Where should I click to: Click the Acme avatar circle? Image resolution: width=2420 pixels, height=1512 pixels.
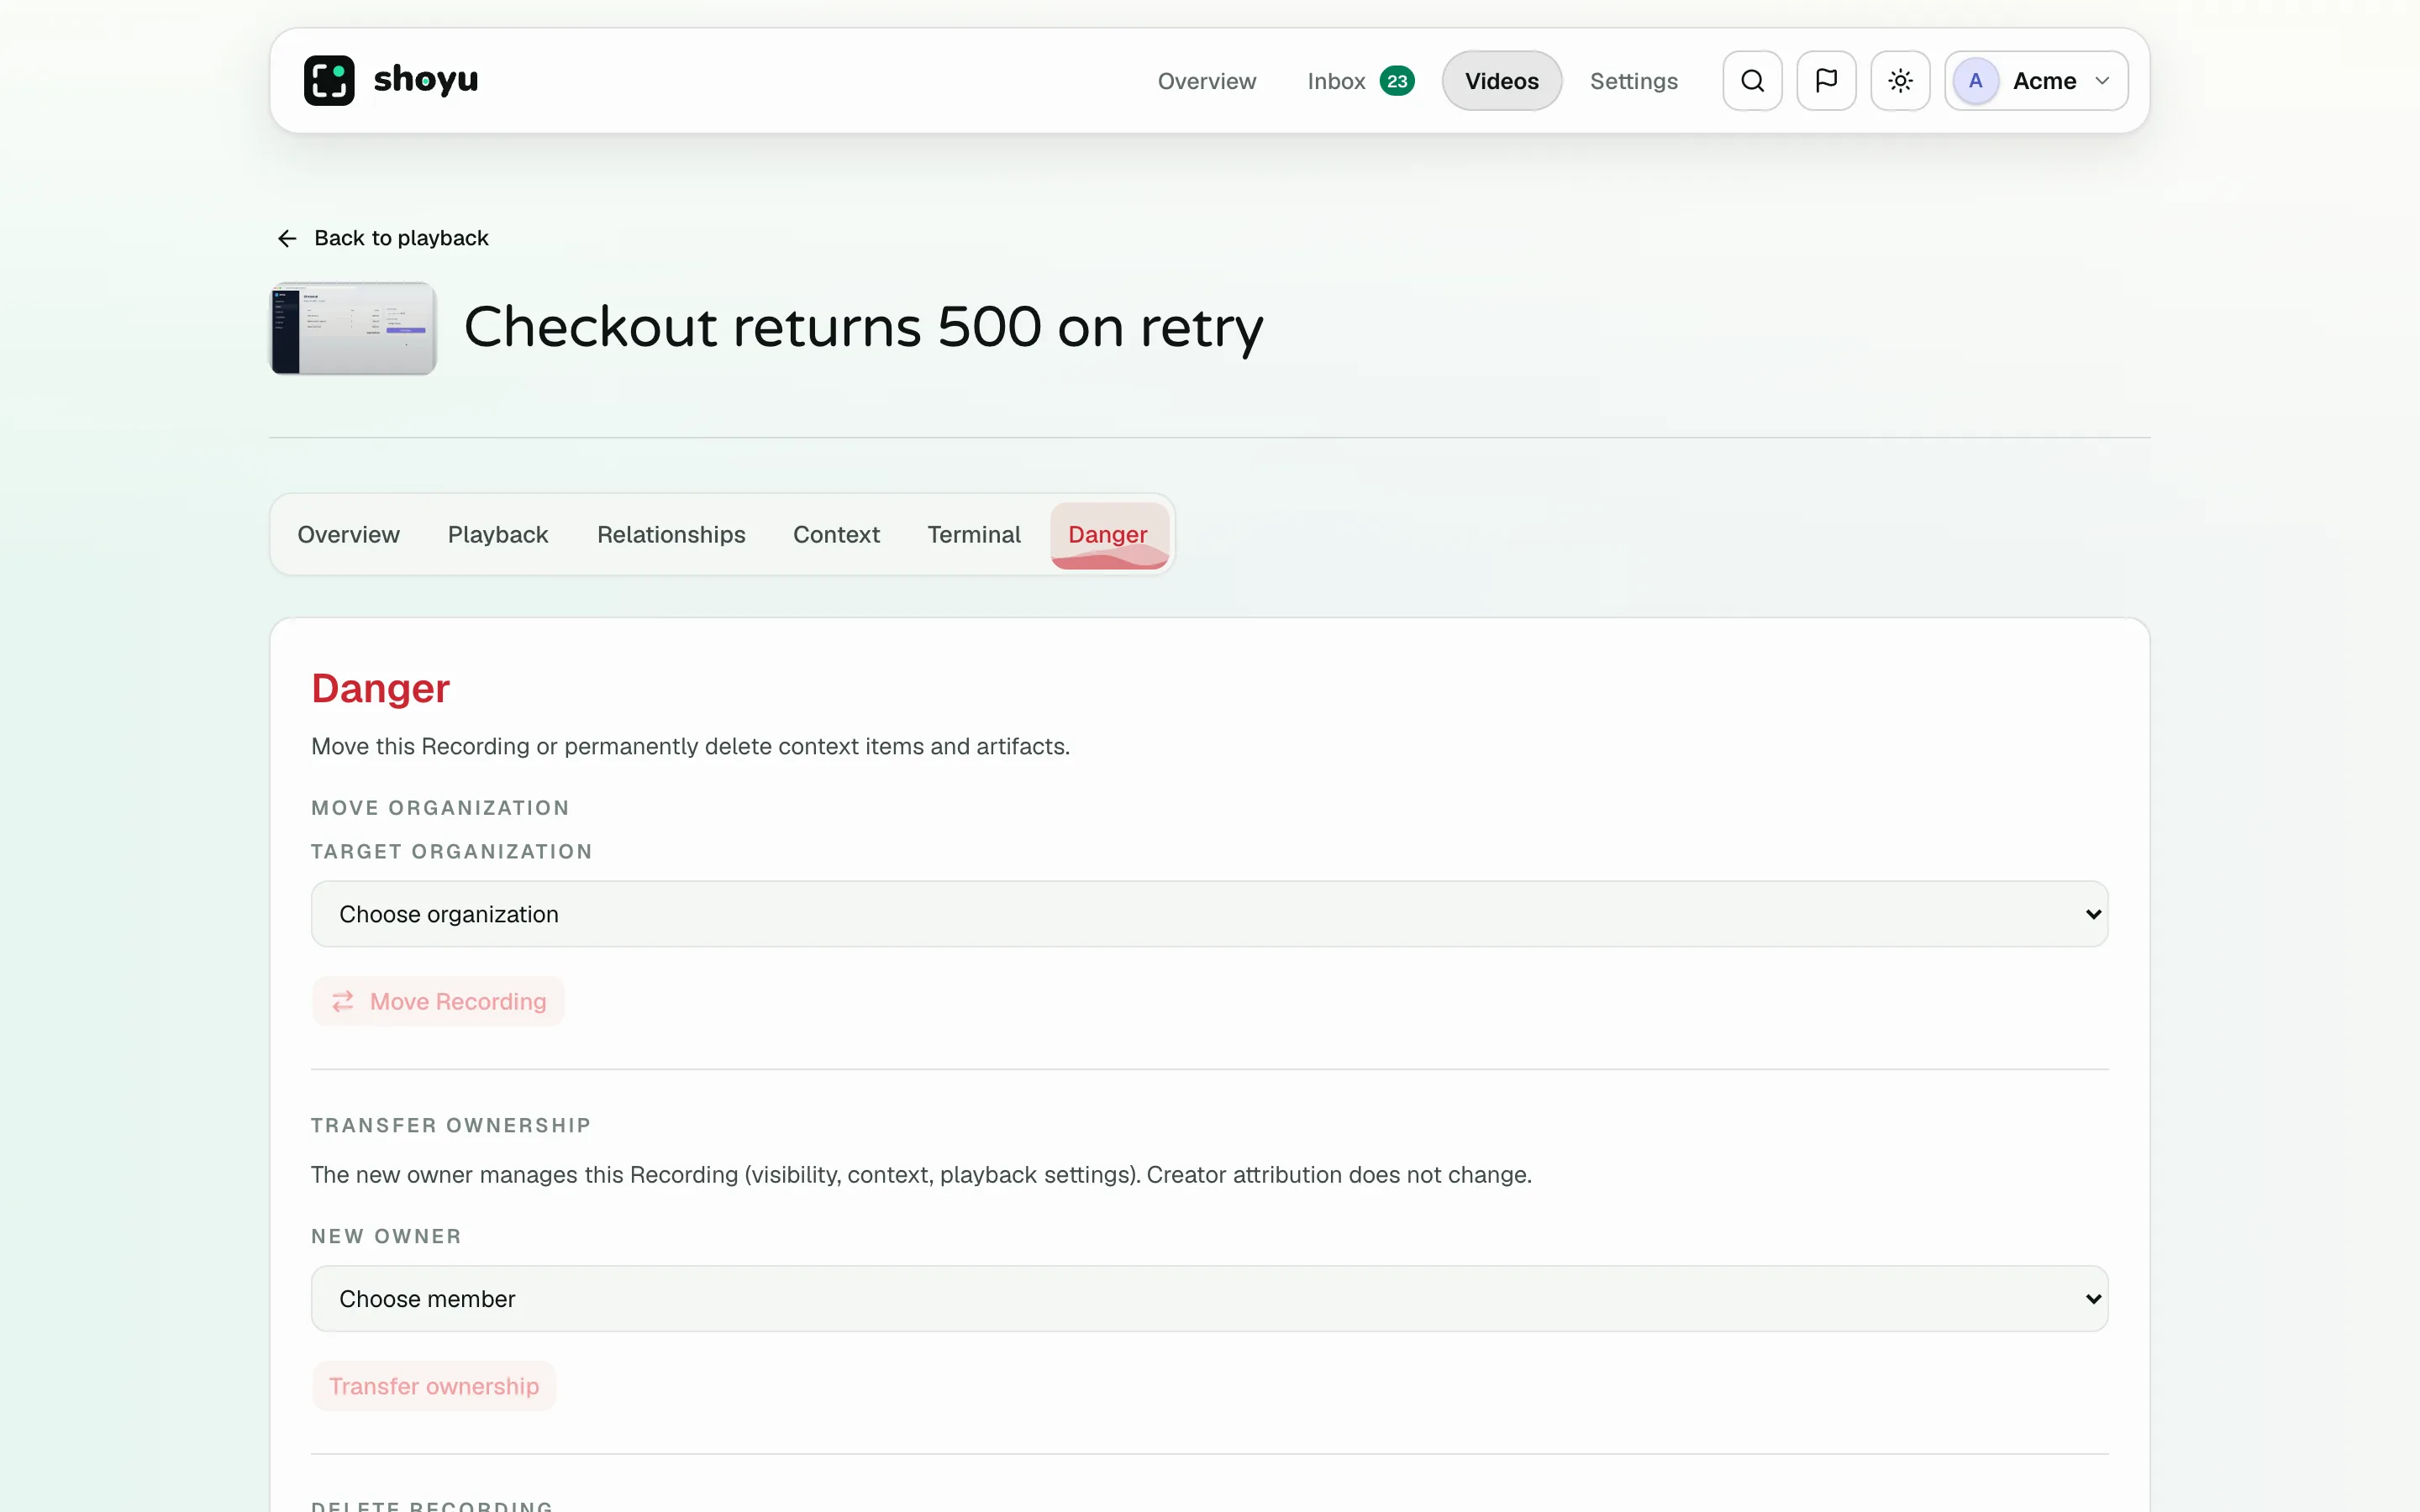click(1975, 81)
